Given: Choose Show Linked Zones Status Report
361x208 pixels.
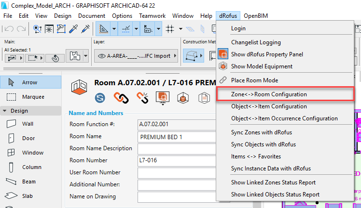Looking at the screenshot, I should coord(273,182).
